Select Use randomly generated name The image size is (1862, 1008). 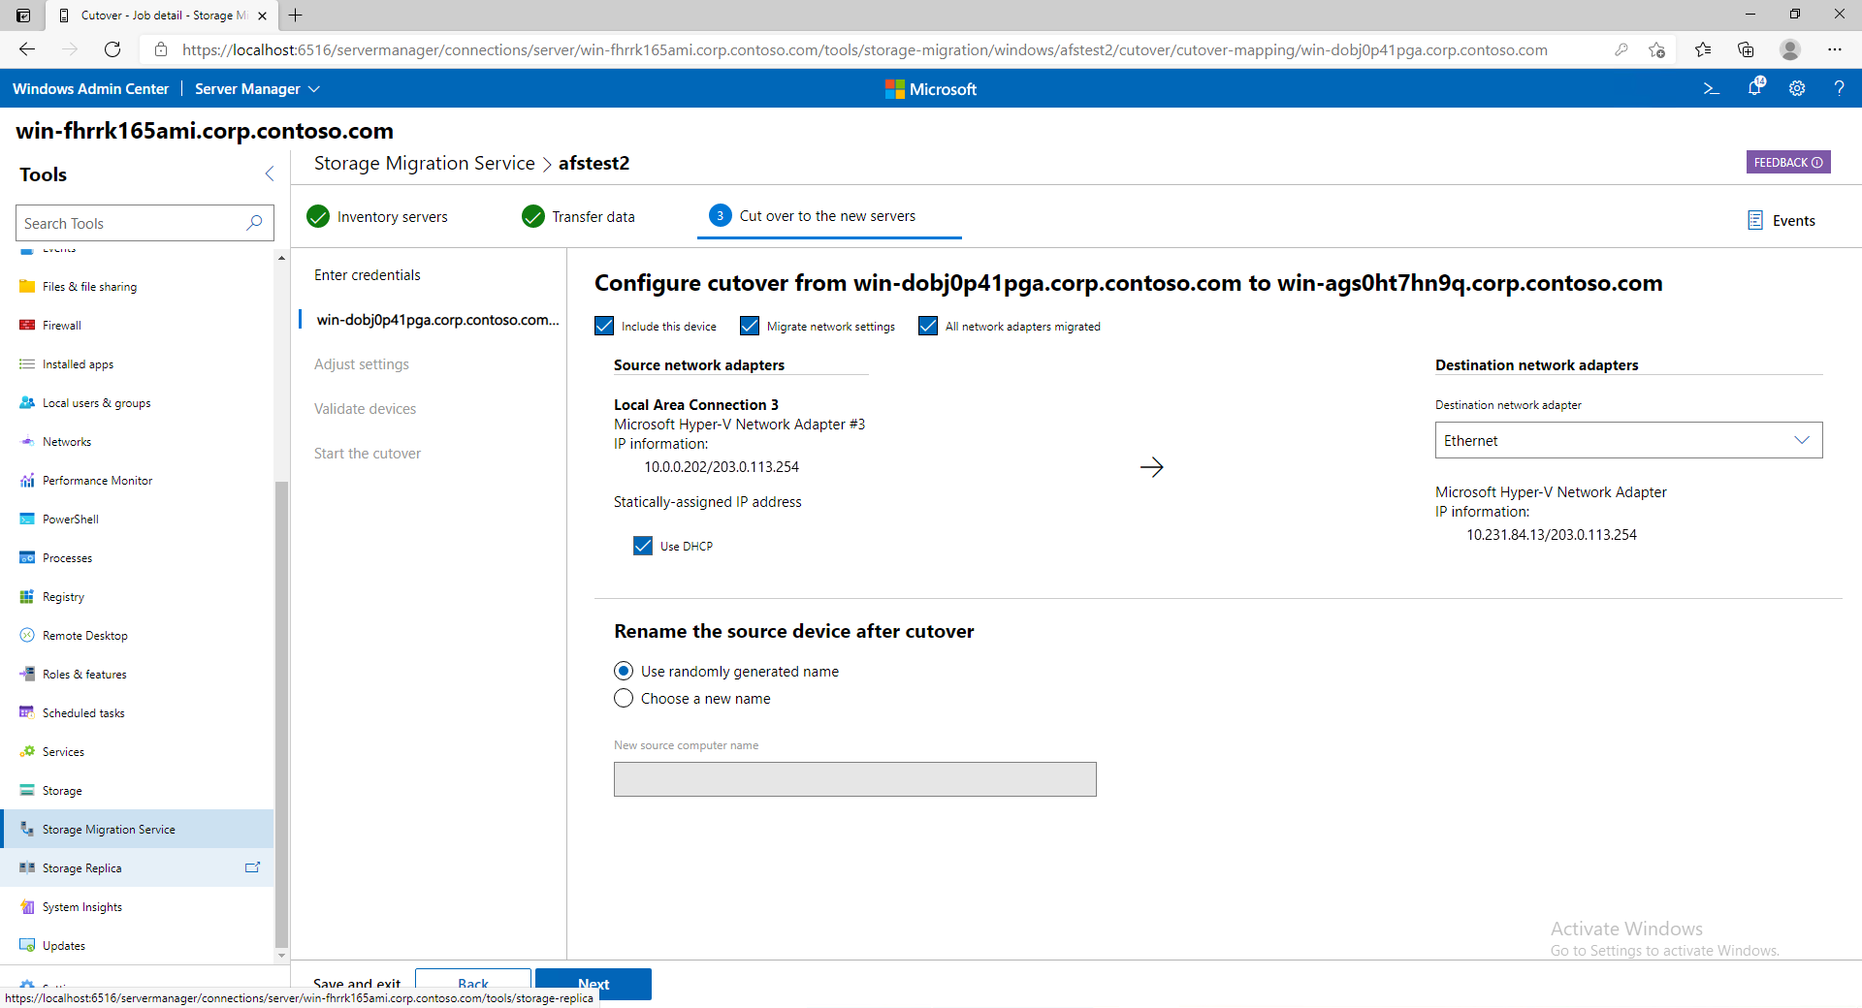point(624,671)
